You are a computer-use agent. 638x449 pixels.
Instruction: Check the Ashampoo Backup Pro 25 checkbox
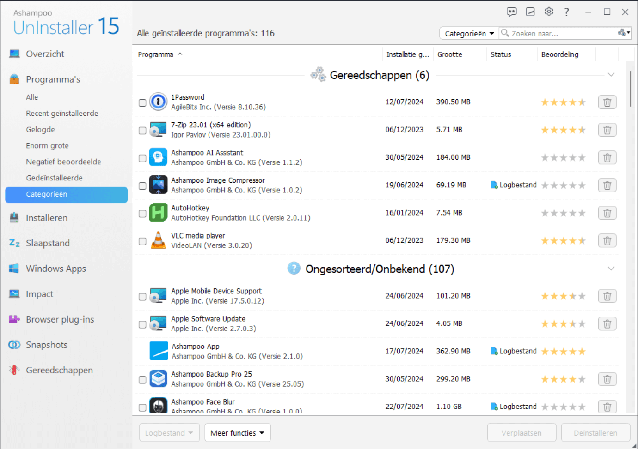(x=142, y=379)
